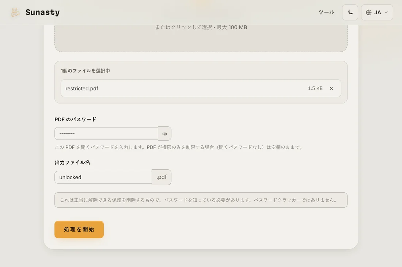402x267 pixels.
Task: Click the upload dropzone to select a file
Action: tap(201, 38)
